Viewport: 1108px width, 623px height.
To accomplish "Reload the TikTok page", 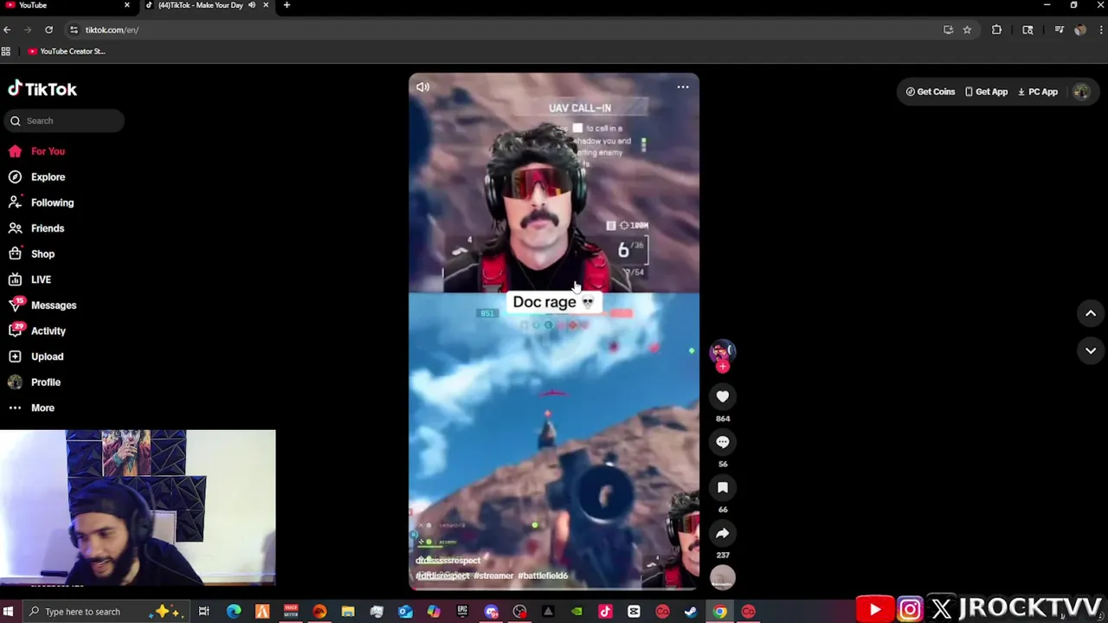I will pyautogui.click(x=48, y=29).
